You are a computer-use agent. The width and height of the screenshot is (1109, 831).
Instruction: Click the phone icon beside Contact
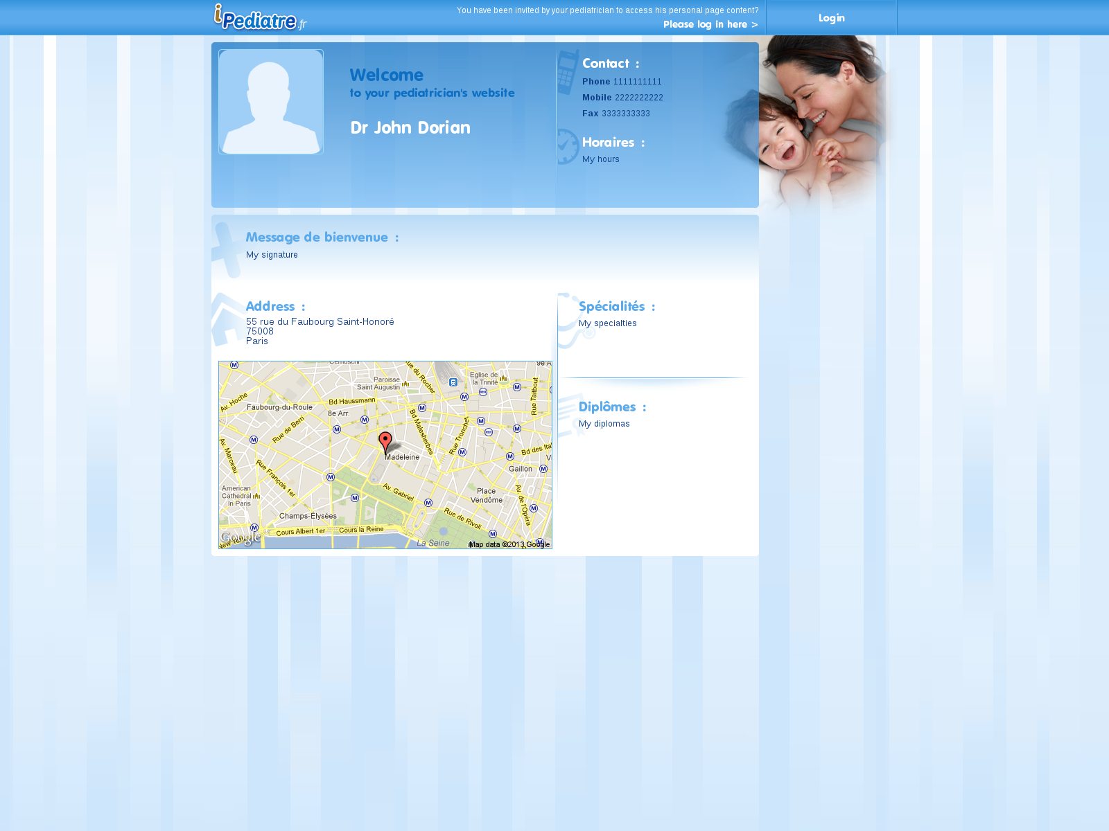click(x=568, y=72)
